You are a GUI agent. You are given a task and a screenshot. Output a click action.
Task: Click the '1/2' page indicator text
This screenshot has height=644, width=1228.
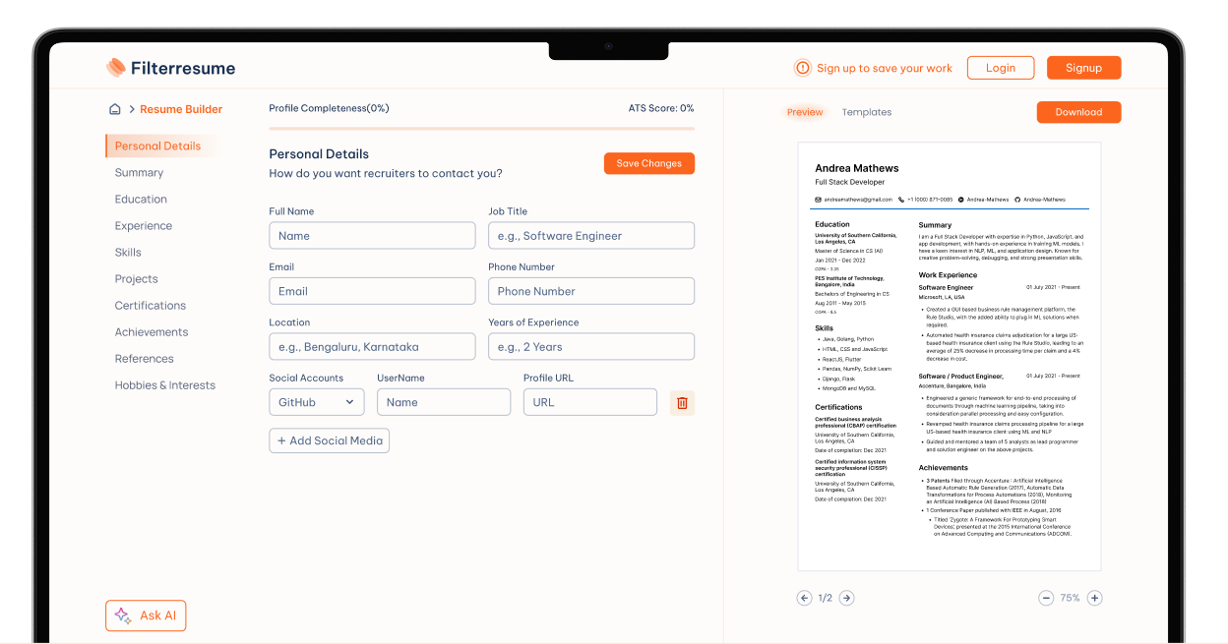point(826,598)
